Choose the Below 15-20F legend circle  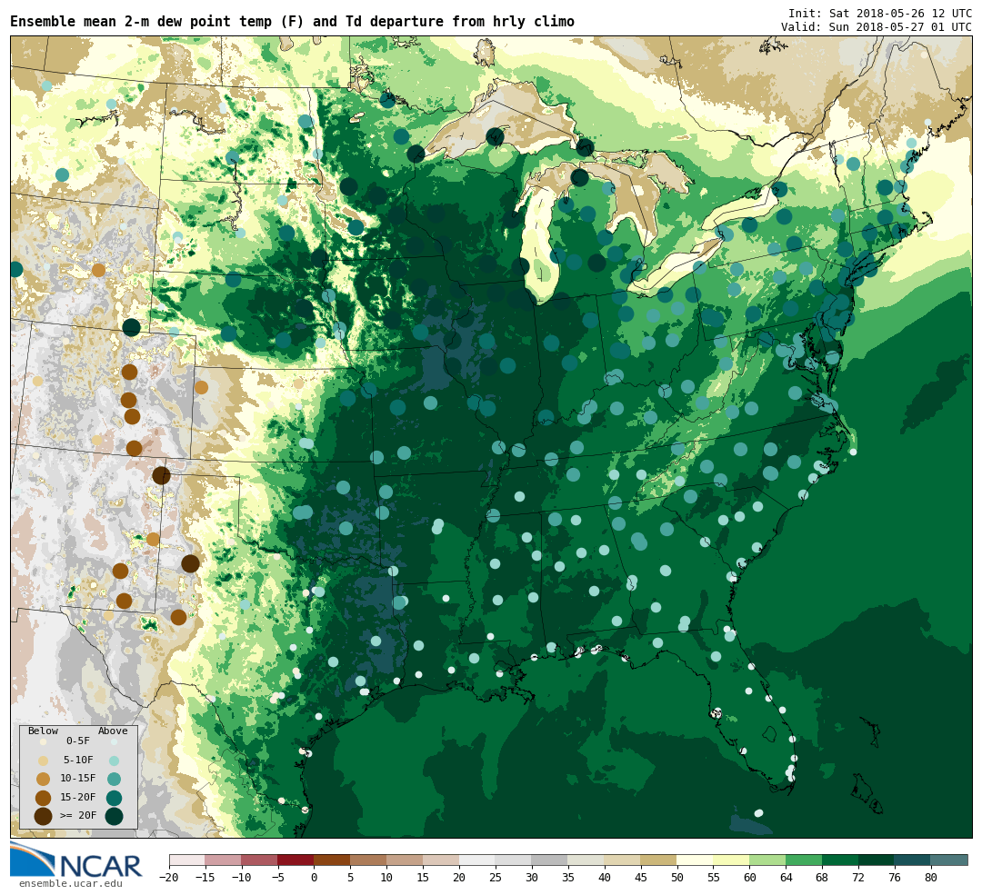point(43,798)
